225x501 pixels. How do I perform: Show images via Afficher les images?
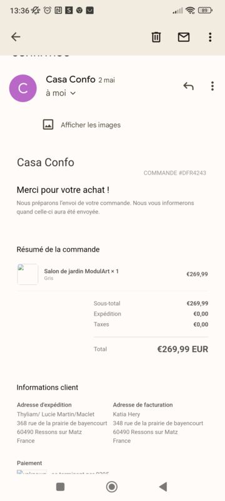91,125
